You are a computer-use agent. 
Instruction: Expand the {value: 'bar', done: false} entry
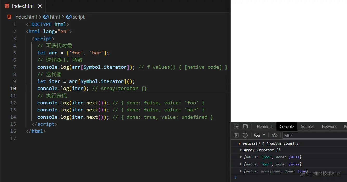click(241, 164)
